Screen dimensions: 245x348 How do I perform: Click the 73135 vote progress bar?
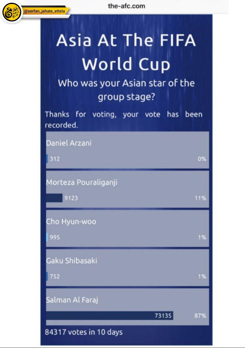(x=110, y=316)
